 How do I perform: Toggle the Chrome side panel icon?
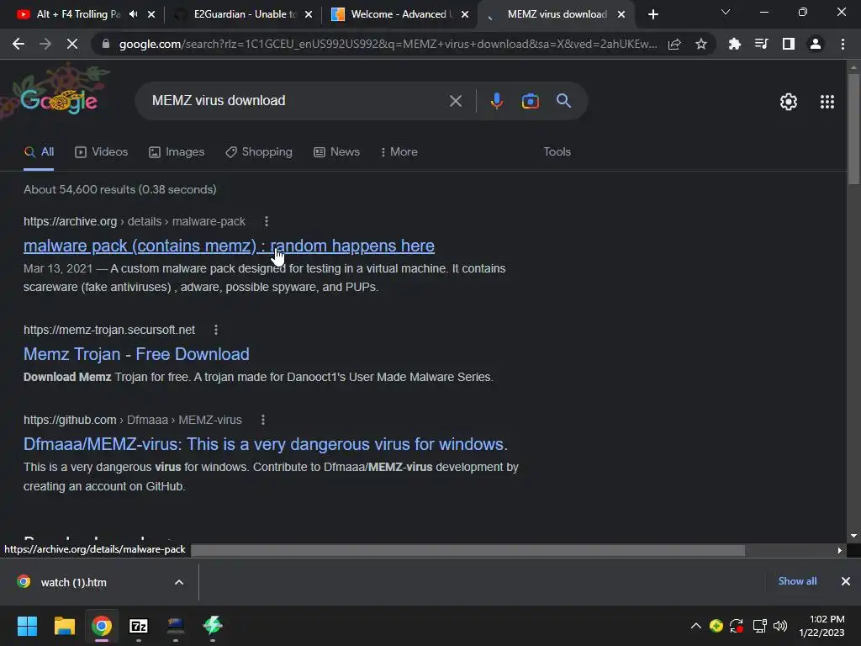pyautogui.click(x=789, y=44)
